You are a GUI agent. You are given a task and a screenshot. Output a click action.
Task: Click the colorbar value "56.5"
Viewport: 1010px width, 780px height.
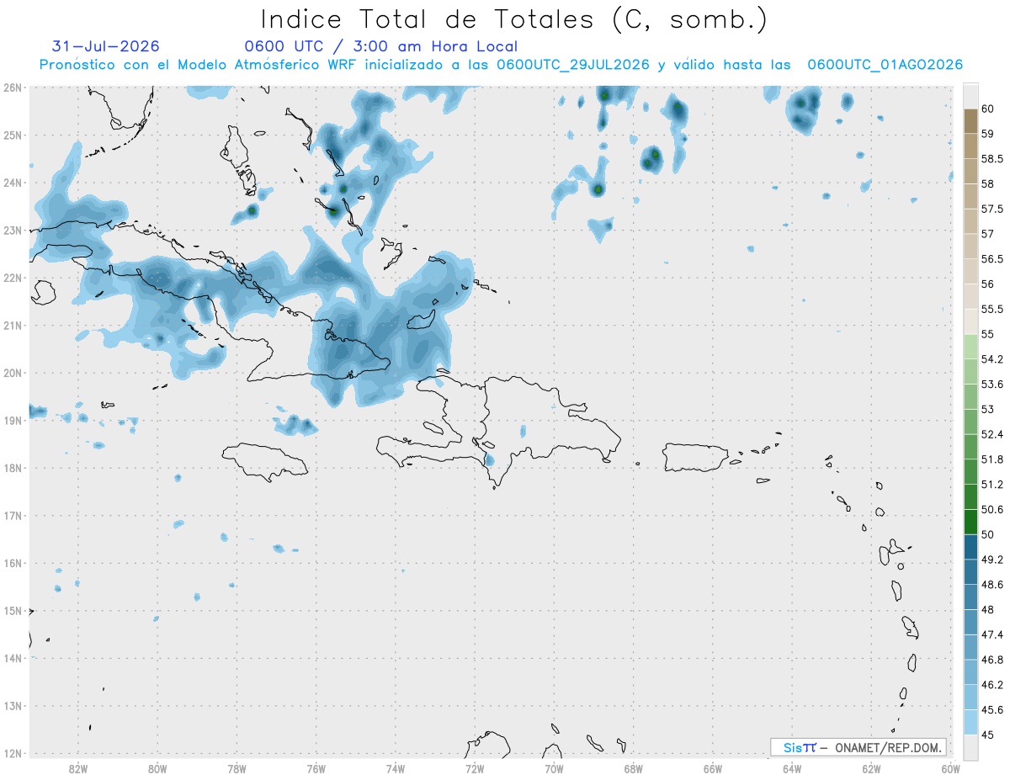point(992,258)
